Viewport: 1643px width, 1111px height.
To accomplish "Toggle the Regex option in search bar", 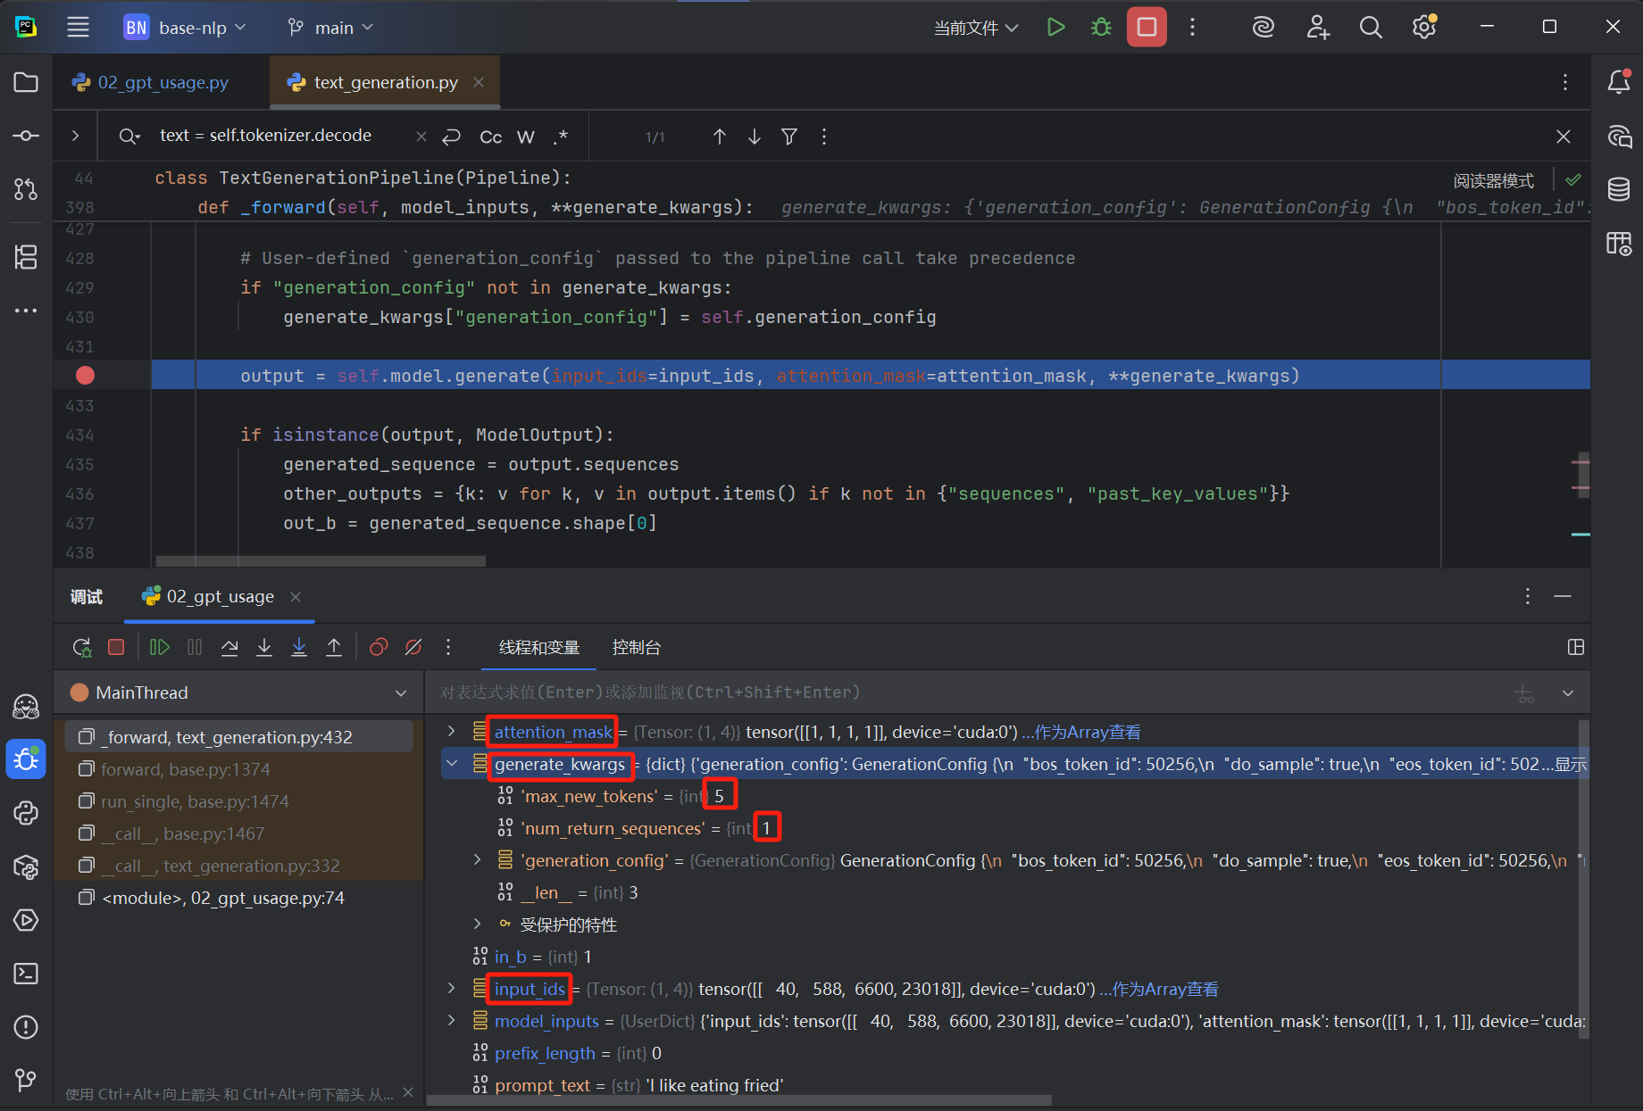I will pyautogui.click(x=561, y=137).
